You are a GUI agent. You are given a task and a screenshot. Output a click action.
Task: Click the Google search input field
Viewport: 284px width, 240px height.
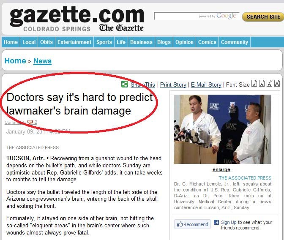(197, 16)
